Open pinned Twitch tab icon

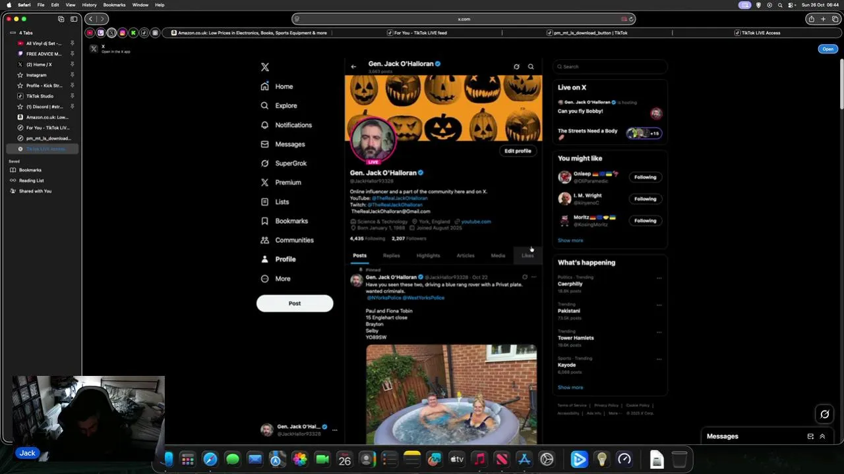[101, 33]
